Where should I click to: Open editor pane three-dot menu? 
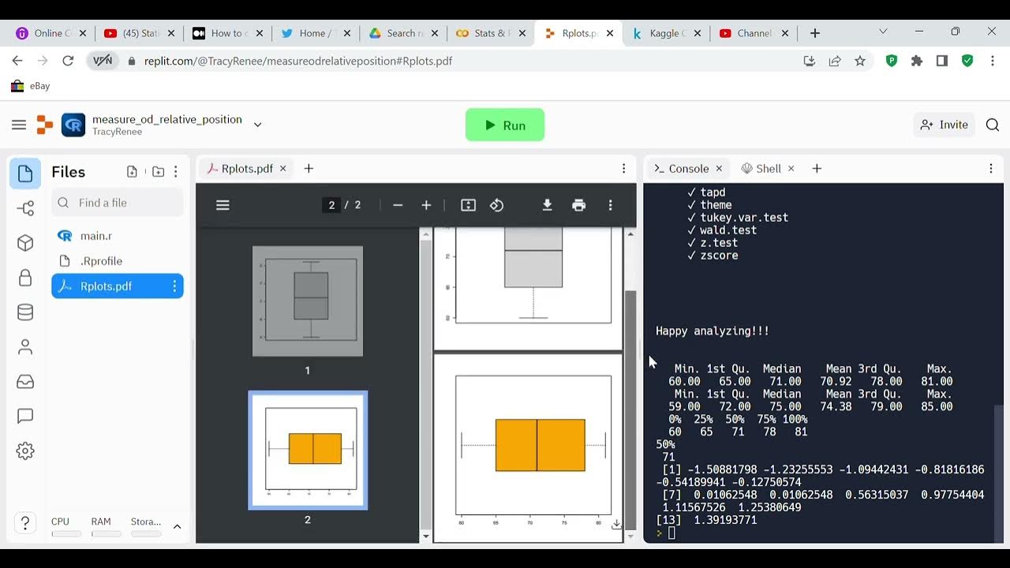coord(623,169)
